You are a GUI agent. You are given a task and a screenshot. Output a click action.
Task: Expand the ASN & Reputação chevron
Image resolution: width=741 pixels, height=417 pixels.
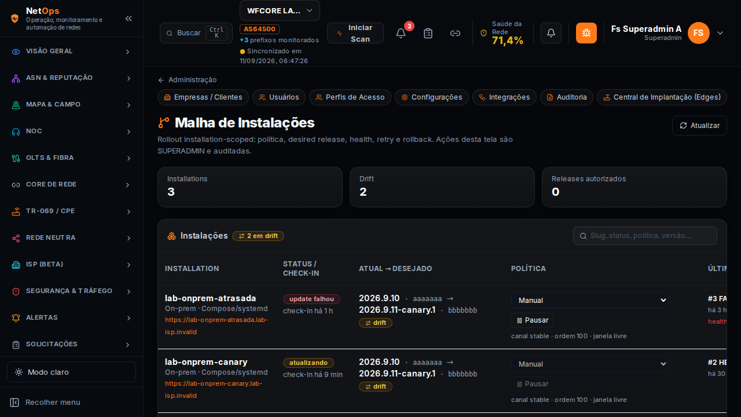[x=129, y=78]
